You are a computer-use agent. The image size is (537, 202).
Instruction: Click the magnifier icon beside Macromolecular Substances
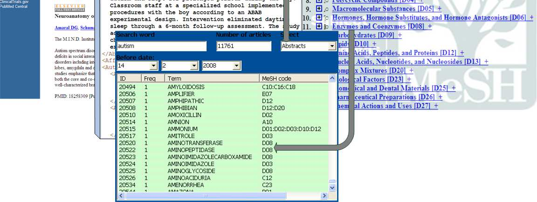pyautogui.click(x=327, y=9)
